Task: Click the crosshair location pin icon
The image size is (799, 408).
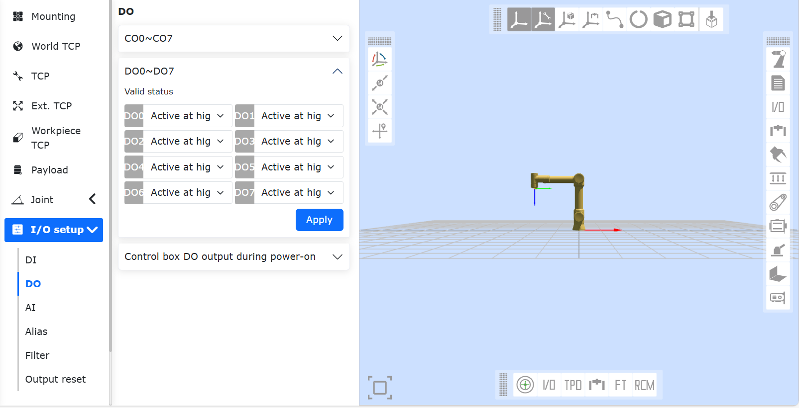Action: (x=380, y=131)
